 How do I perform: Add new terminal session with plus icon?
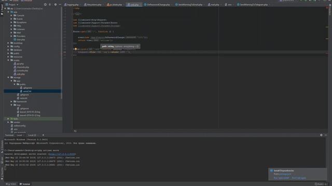coord(43,135)
